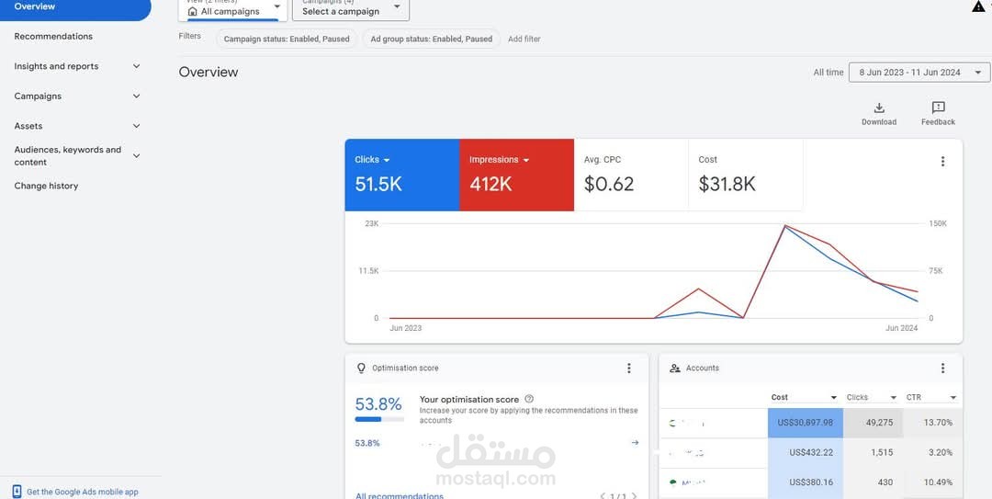
Task: Click the Google Ads mobile app phone icon
Action: coord(17,492)
